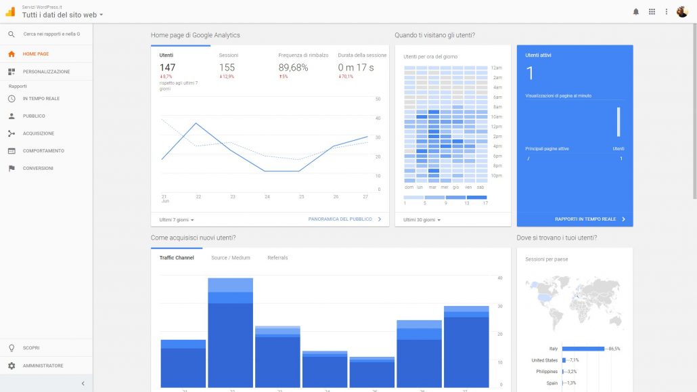Click the page vertical scrollbar

tap(694, 111)
